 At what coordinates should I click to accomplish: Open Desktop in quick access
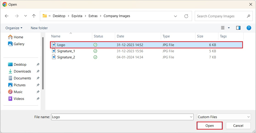click(17, 64)
